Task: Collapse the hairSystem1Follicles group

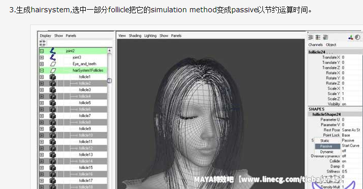Action: click(x=42, y=70)
